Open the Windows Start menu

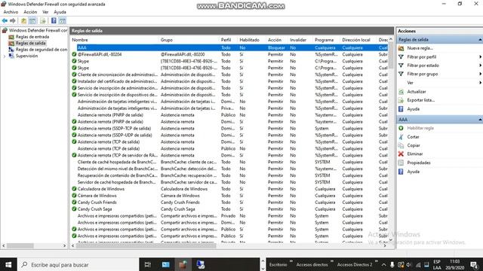pyautogui.click(x=8, y=264)
